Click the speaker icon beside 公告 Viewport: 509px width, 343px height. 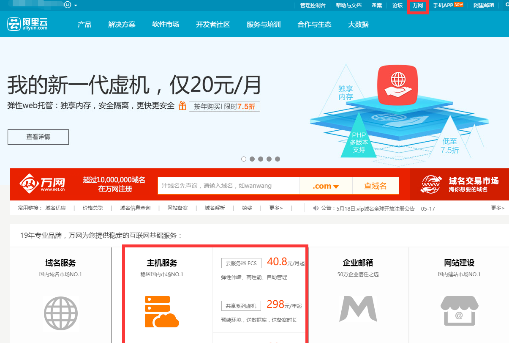[x=315, y=208]
